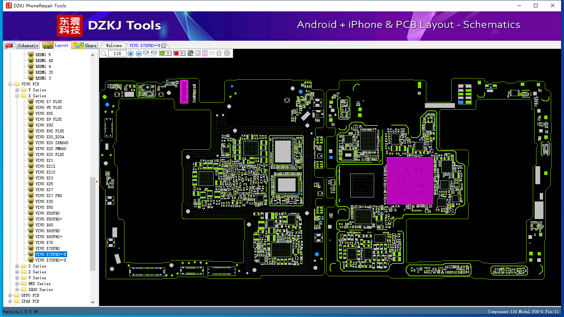
Task: Close the VIVO X70PRO+-D tab
Action: [164, 45]
